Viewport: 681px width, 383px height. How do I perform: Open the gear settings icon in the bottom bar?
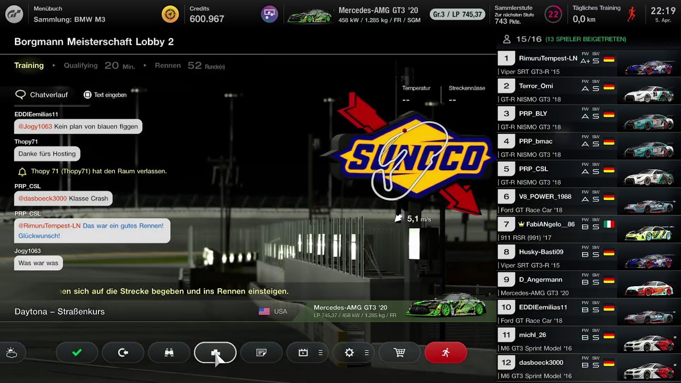pos(350,353)
